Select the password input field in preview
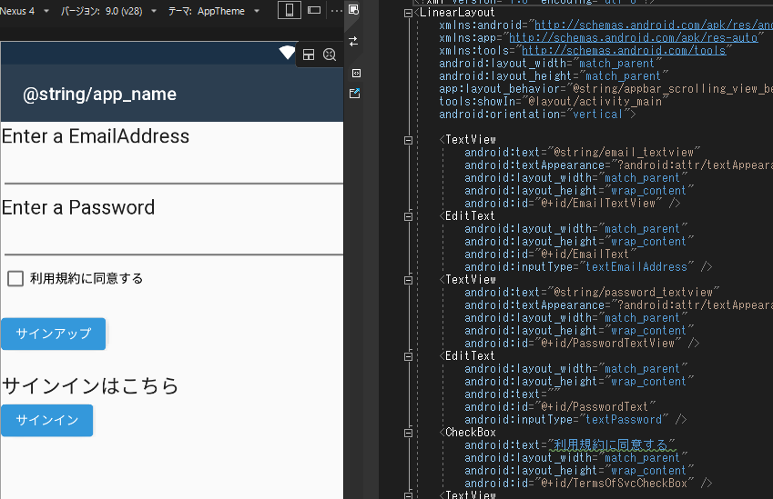Image resolution: width=773 pixels, height=499 pixels. 172,239
